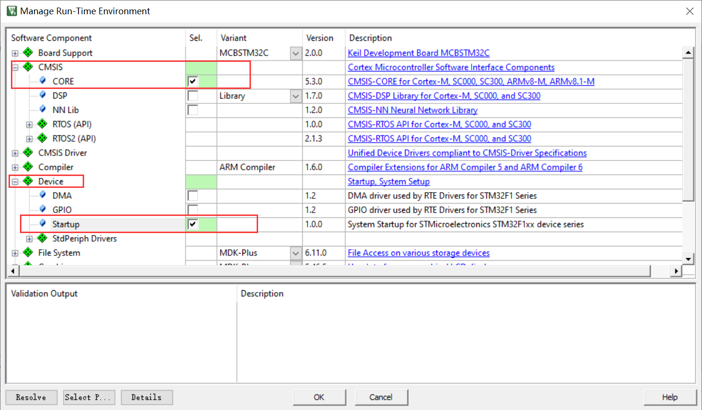Viewport: 702px width, 410px height.
Task: Expand the RTOS2 (API) node
Action: tap(29, 139)
